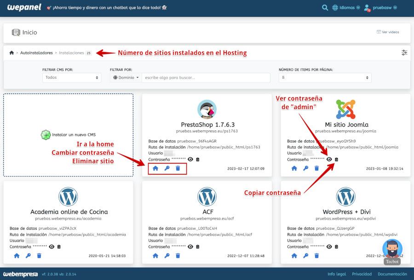Change password for PrestaShop site key icon
The image size is (414, 280).
point(167,168)
